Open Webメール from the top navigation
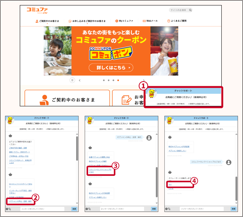This screenshot has height=217, width=243. coord(150,21)
